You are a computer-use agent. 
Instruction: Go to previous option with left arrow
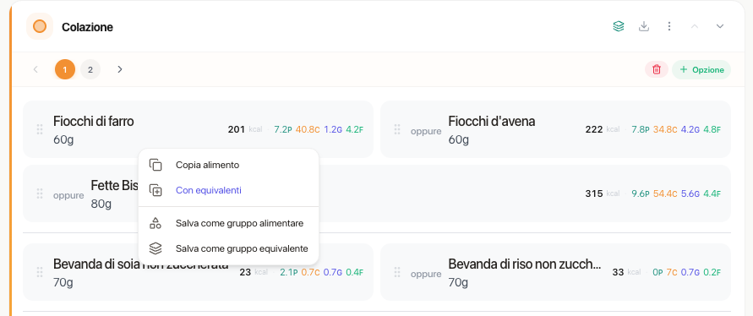[x=35, y=69]
